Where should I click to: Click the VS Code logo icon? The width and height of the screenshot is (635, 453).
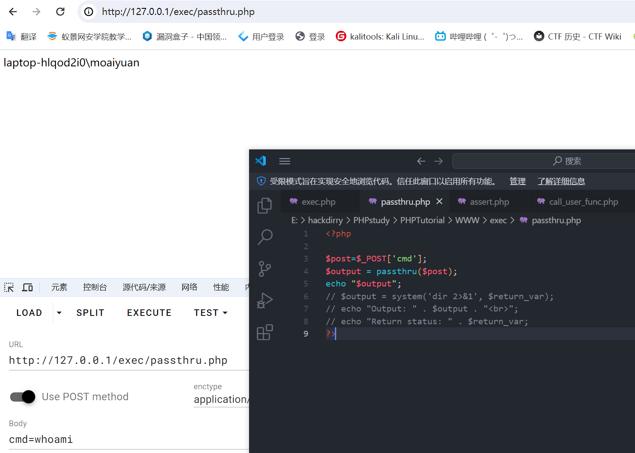261,161
